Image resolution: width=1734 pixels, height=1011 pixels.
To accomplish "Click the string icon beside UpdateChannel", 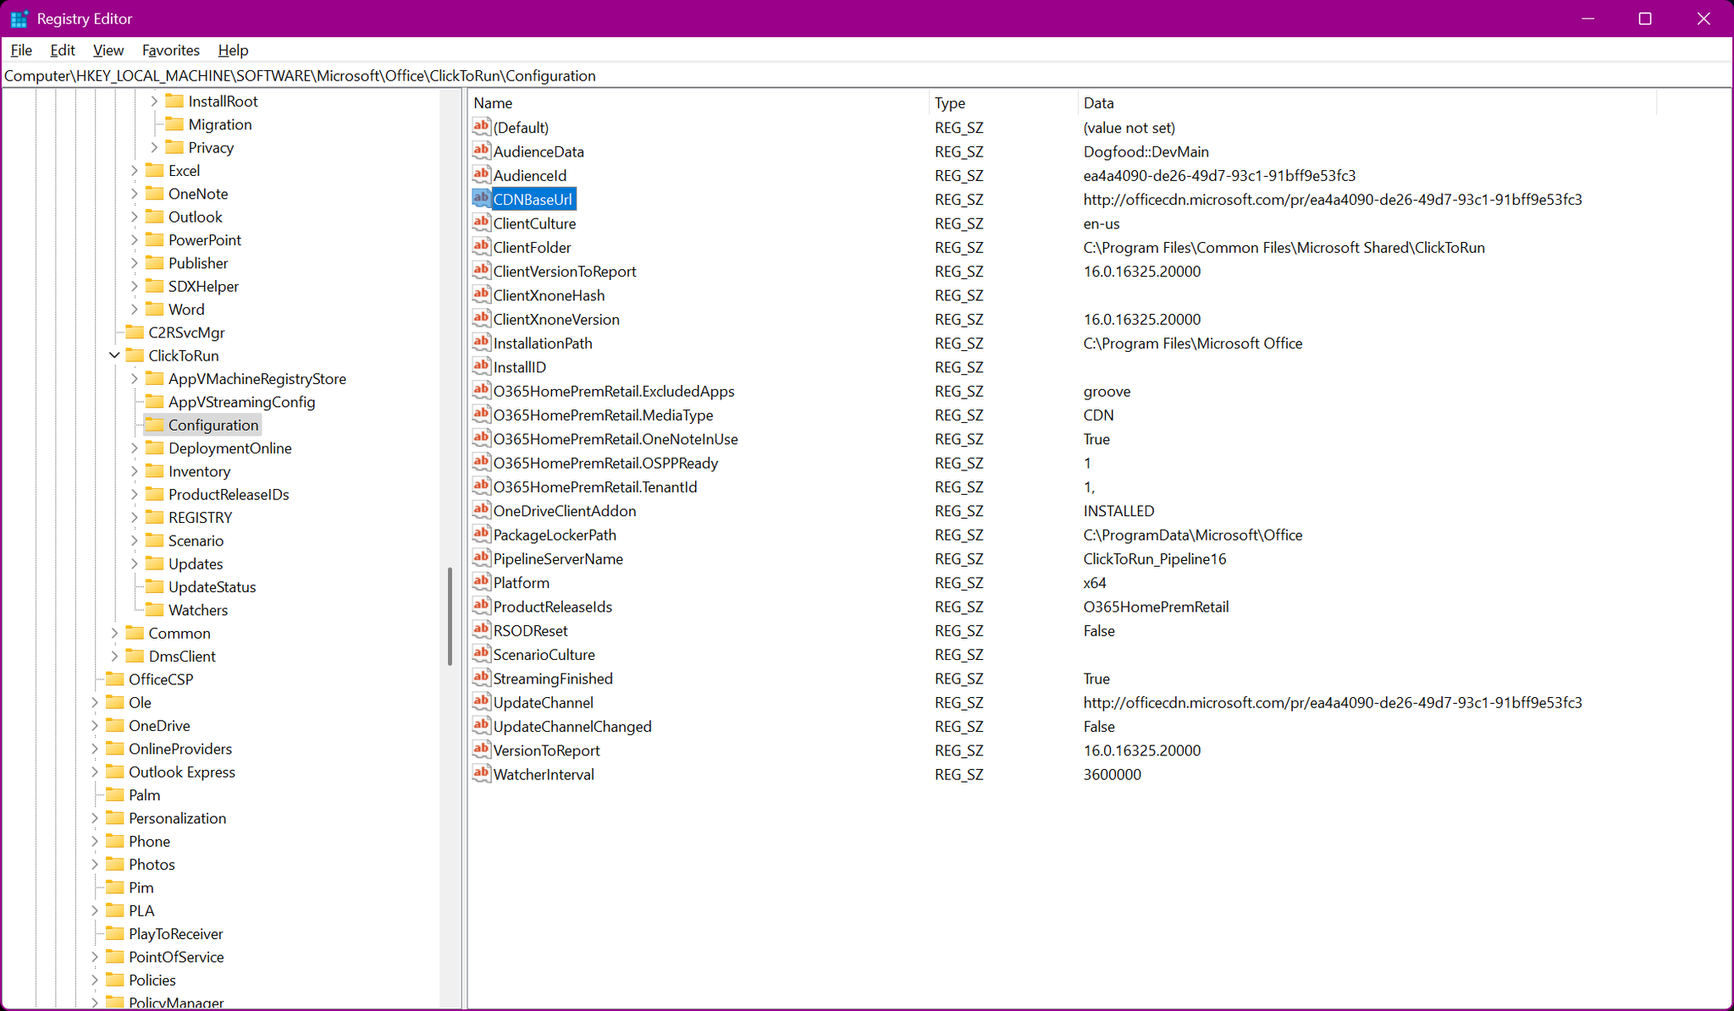I will (x=480, y=702).
